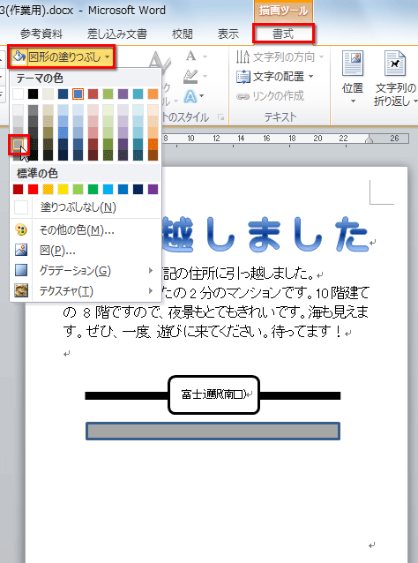Open the テクスチャ(T) submenu
This screenshot has width=418, height=563.
coord(86,291)
